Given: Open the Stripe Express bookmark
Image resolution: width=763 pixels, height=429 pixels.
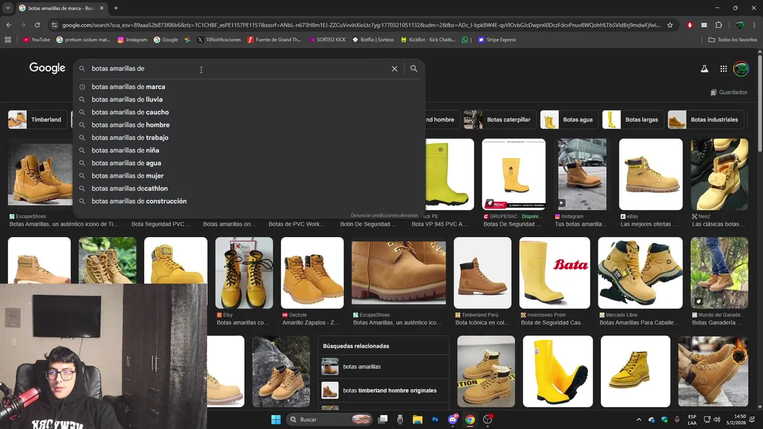Looking at the screenshot, I should [497, 40].
